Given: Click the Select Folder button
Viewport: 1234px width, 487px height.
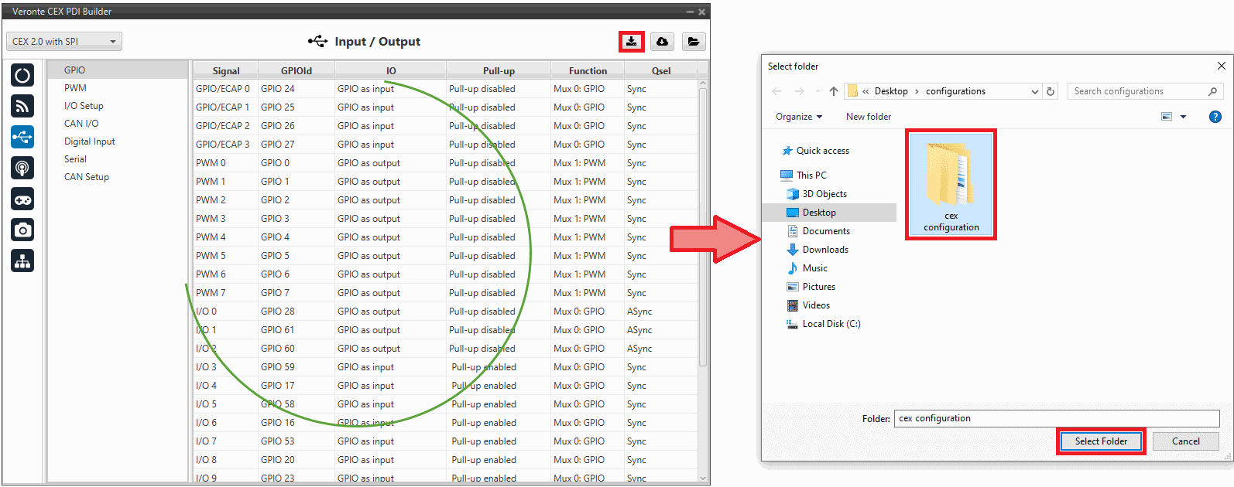Looking at the screenshot, I should point(1101,441).
